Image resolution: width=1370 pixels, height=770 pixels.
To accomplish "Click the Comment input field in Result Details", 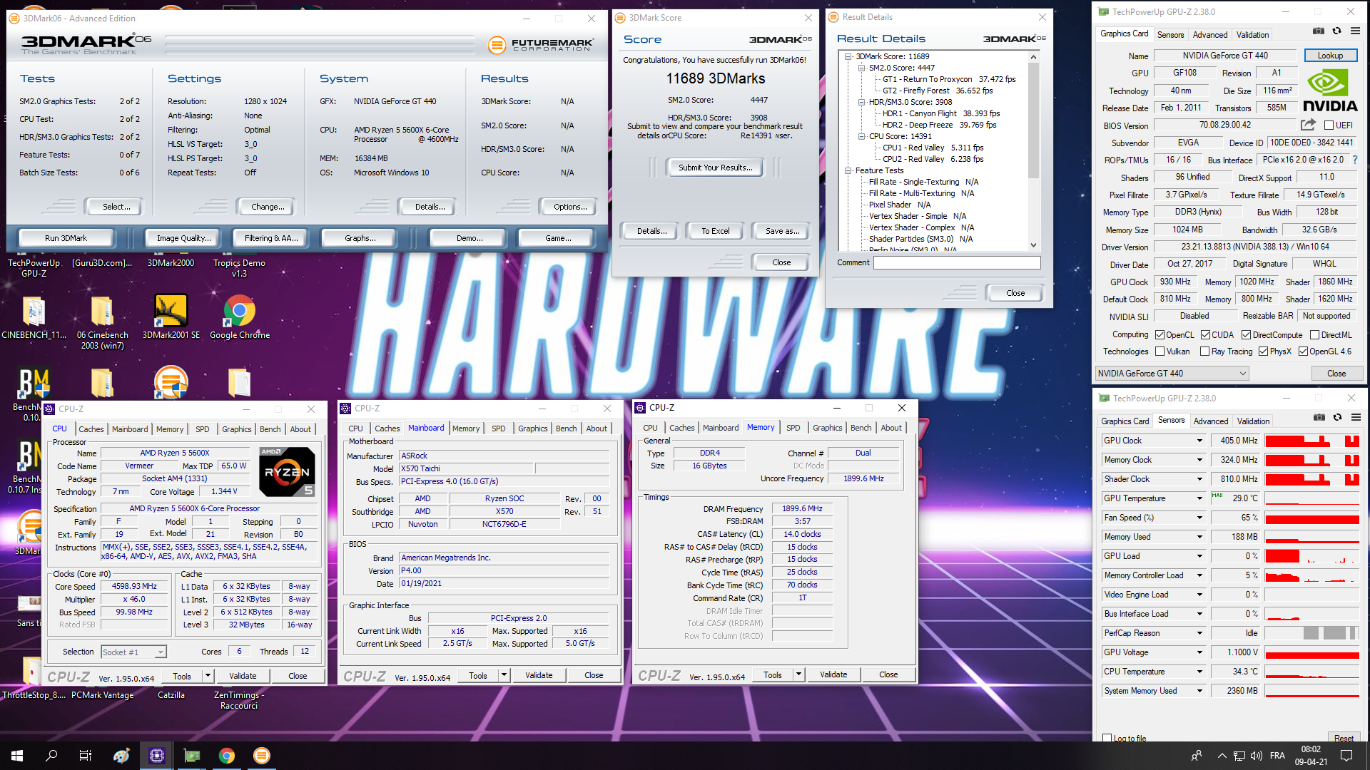I will tap(957, 263).
